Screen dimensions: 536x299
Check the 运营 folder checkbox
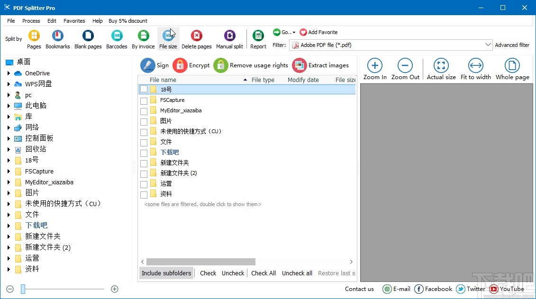click(144, 184)
